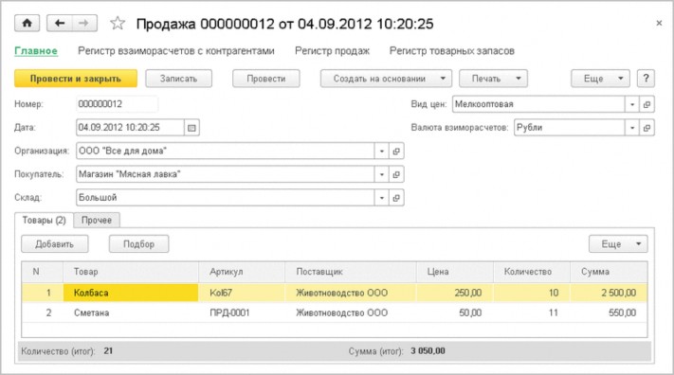Add document to favorites with star
674x375 pixels.
tap(118, 23)
